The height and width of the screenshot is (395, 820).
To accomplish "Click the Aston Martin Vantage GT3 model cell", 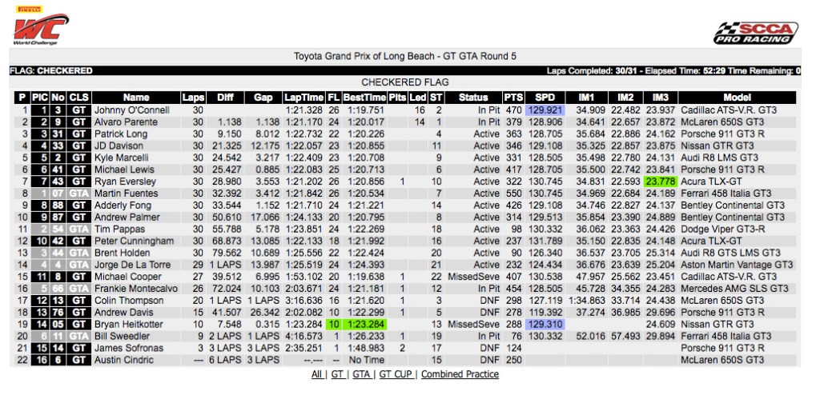I will pos(737,265).
